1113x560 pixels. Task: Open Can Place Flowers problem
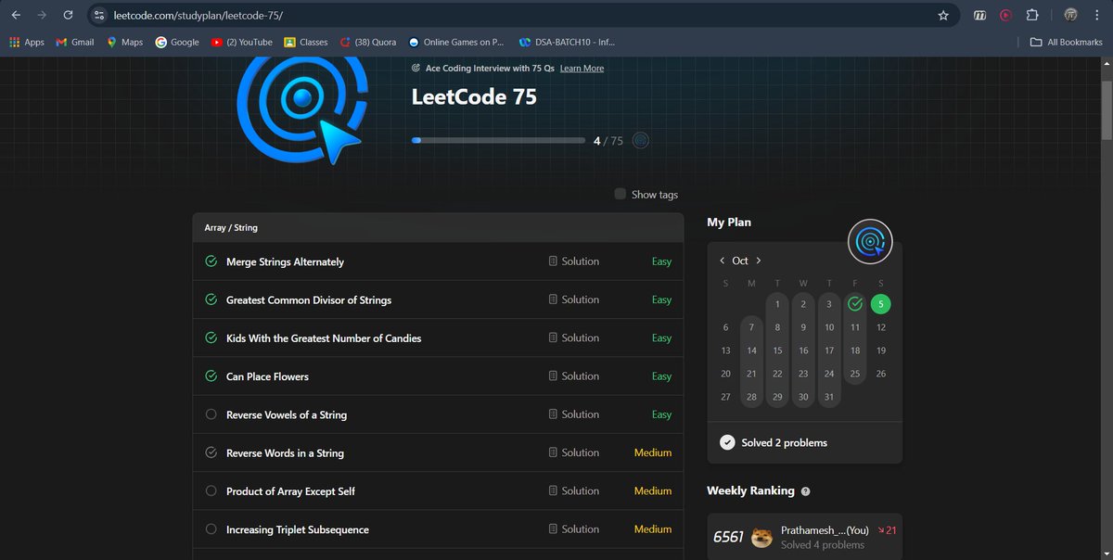(267, 376)
